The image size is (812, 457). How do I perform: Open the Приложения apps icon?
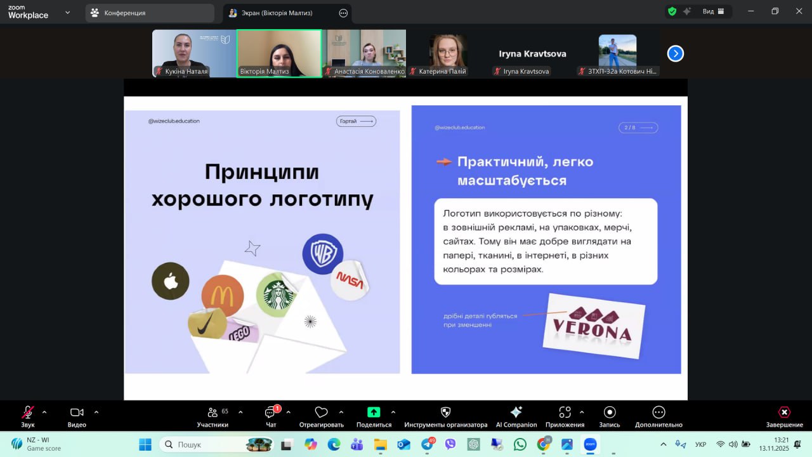[565, 413]
